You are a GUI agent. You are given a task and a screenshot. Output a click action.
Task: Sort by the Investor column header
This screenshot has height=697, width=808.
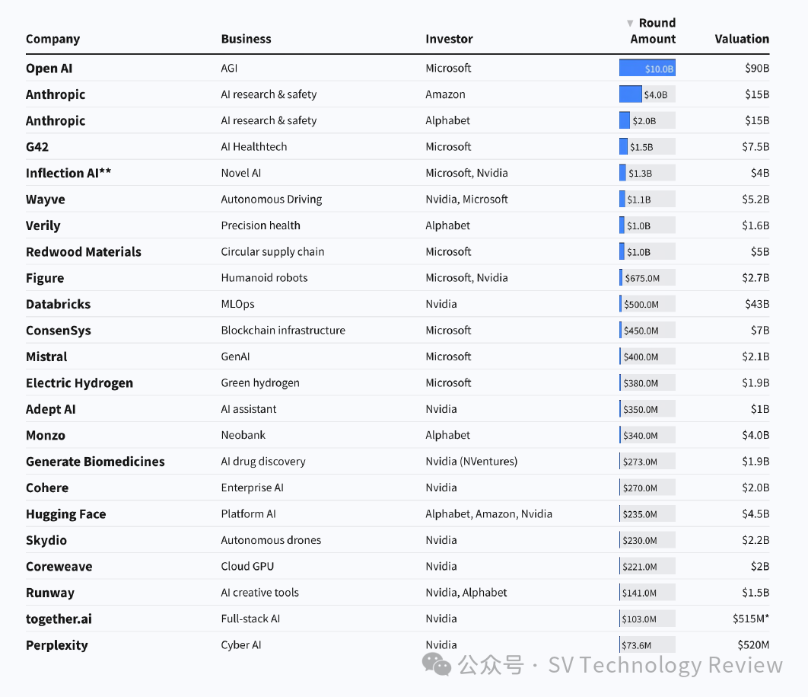[x=449, y=39]
